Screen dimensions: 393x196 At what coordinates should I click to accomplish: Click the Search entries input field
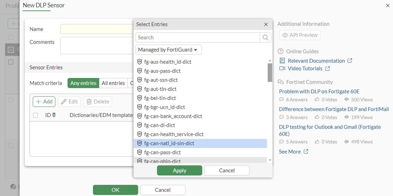click(198, 38)
